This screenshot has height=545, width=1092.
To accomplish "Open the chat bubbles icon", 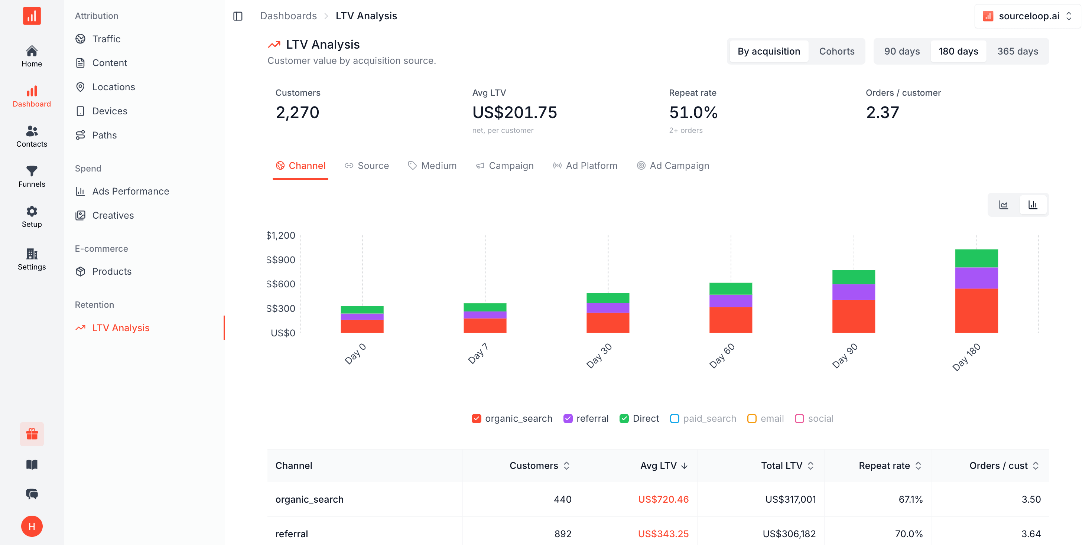I will [32, 494].
